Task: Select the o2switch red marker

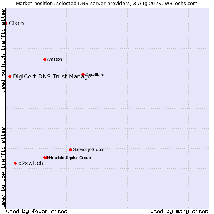Action: point(15,163)
